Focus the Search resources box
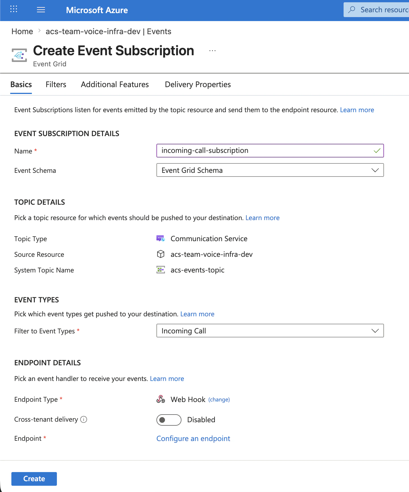Screen dimensions: 409x492 point(376,10)
